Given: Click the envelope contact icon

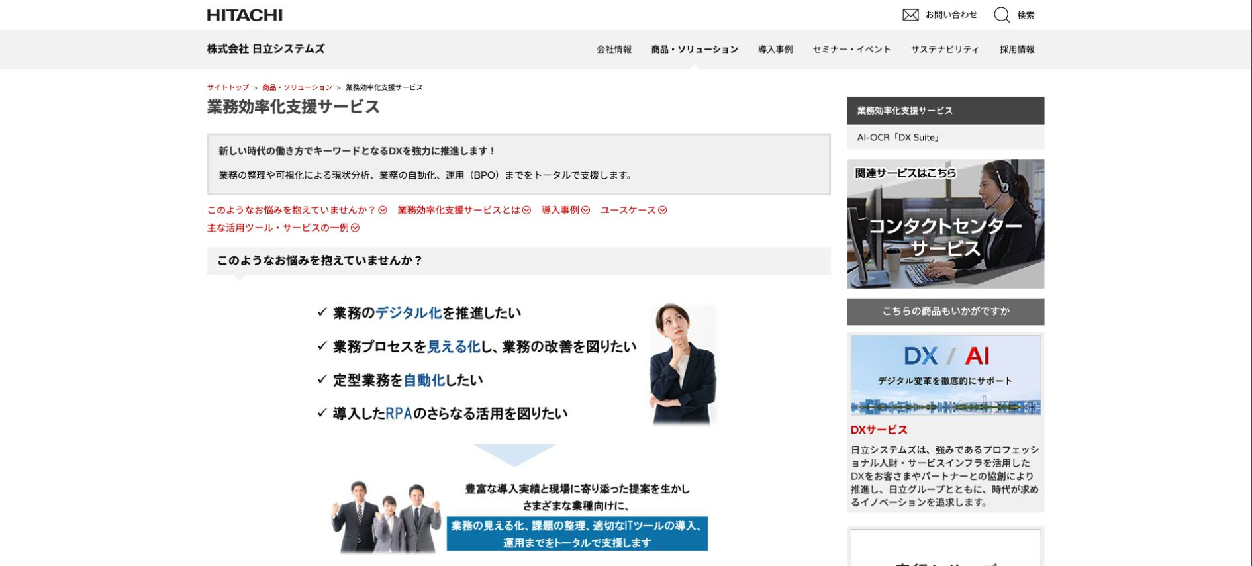Looking at the screenshot, I should (910, 15).
